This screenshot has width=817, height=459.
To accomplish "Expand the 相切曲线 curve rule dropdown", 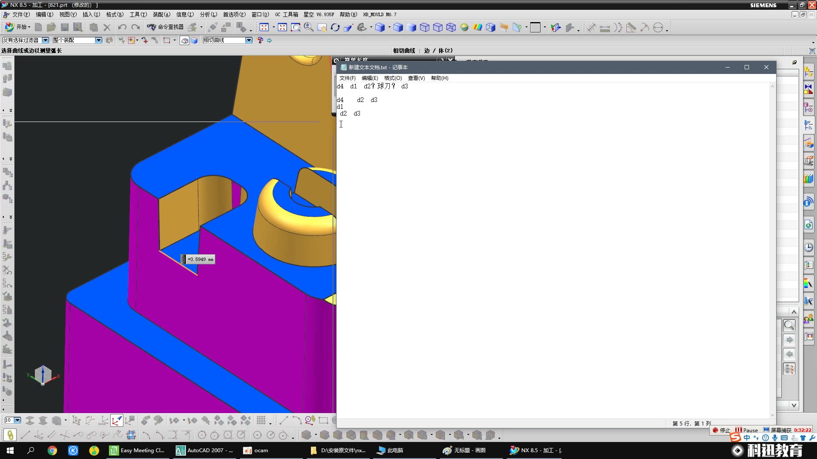I will (249, 40).
